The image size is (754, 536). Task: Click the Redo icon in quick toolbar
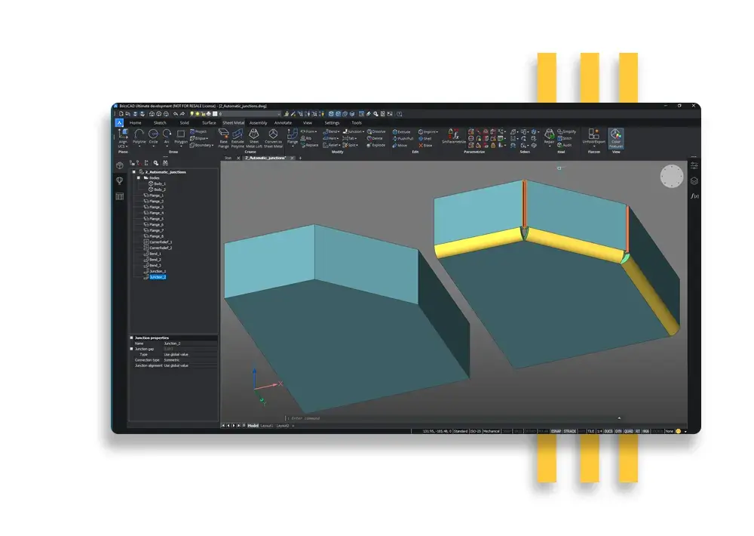click(x=182, y=114)
